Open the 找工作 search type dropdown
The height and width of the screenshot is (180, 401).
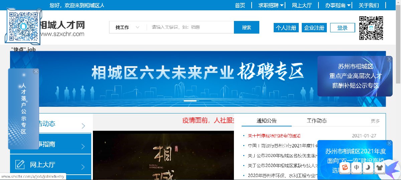(x=128, y=27)
